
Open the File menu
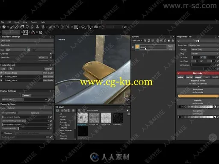[3, 22]
